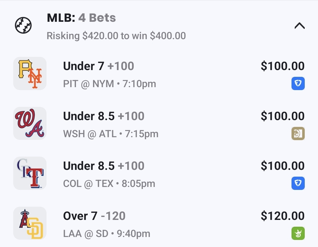The width and height of the screenshot is (318, 247).
Task: Select the WSH @ ATL Under 8.5 bet
Action: pos(104,116)
